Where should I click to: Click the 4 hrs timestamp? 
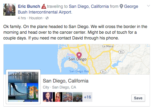click(x=22, y=18)
